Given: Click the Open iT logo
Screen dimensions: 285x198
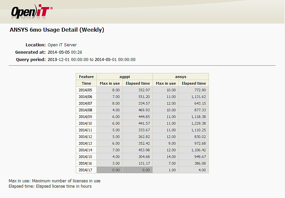Looking at the screenshot, I should click(x=32, y=12).
